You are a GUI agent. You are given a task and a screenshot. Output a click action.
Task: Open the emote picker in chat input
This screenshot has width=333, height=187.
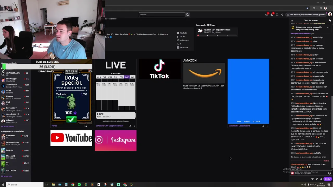(x=329, y=173)
